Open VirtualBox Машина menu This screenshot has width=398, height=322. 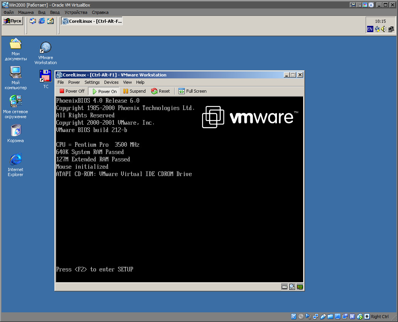point(26,12)
